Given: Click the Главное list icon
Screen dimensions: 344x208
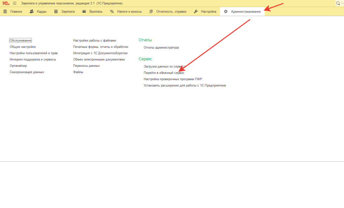Looking at the screenshot, I should pyautogui.click(x=5, y=11).
